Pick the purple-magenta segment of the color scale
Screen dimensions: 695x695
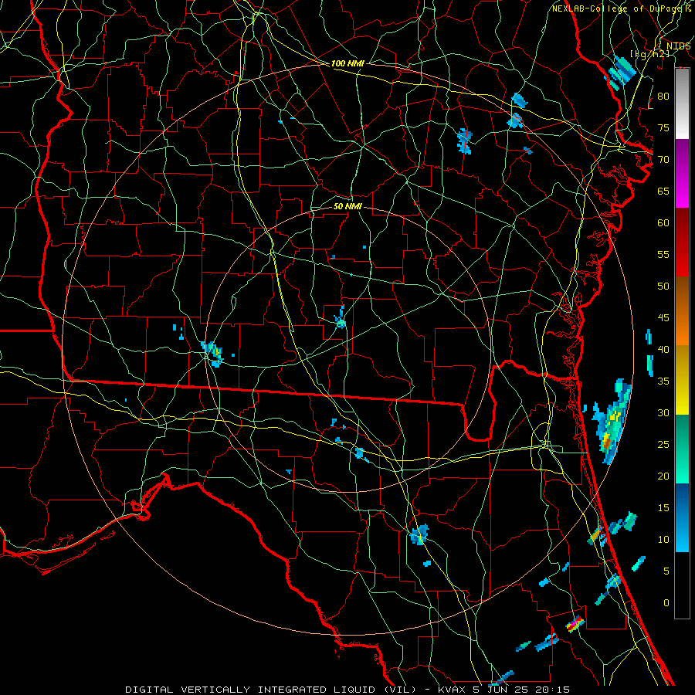pos(682,173)
